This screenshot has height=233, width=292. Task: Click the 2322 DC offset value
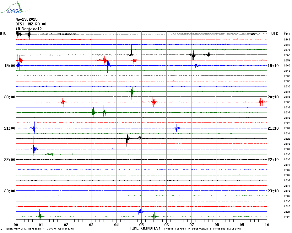[287, 217]
